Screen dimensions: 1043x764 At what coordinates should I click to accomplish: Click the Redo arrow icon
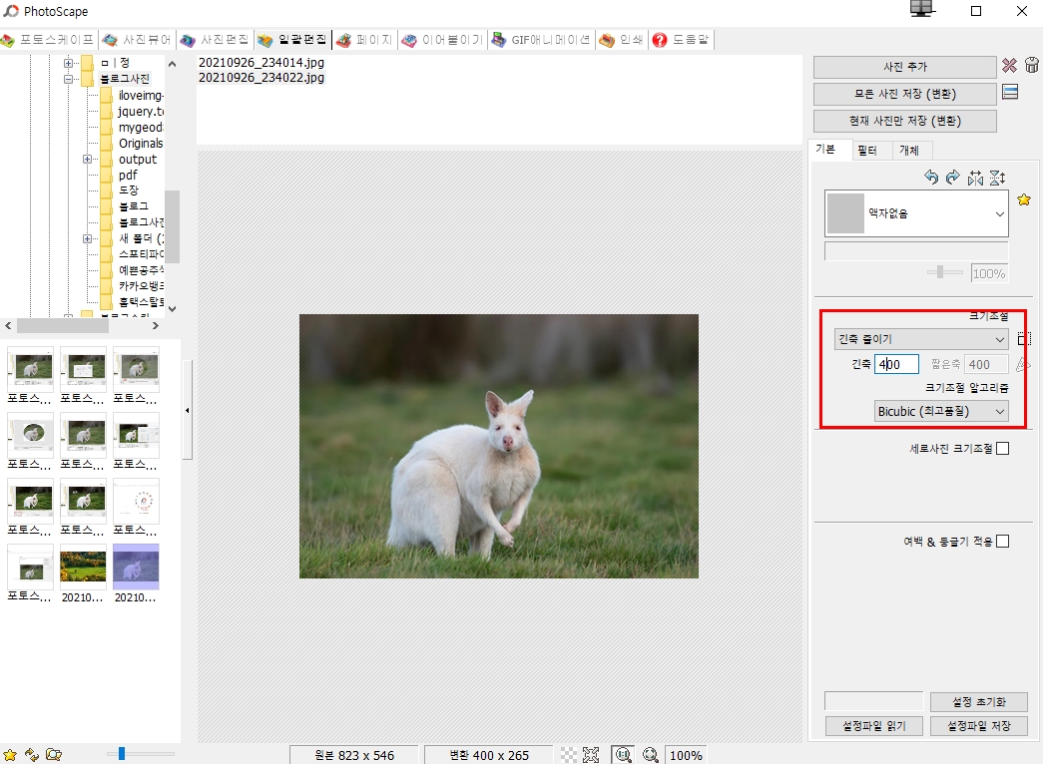(x=953, y=178)
